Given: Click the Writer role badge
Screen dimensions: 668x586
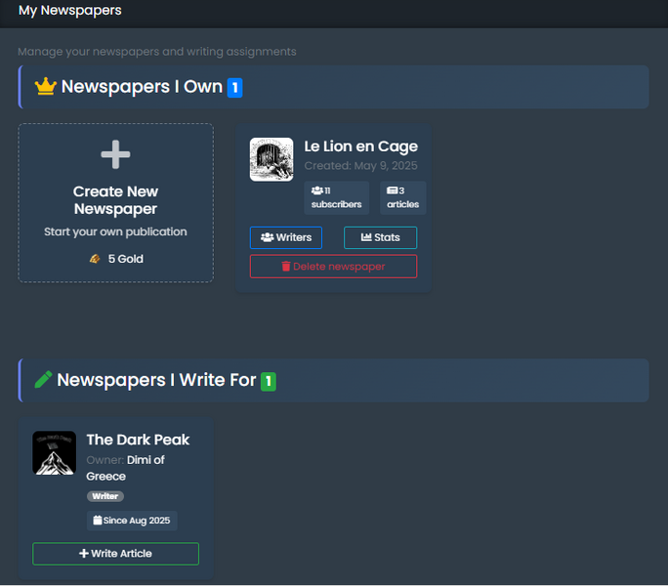Looking at the screenshot, I should pos(105,496).
